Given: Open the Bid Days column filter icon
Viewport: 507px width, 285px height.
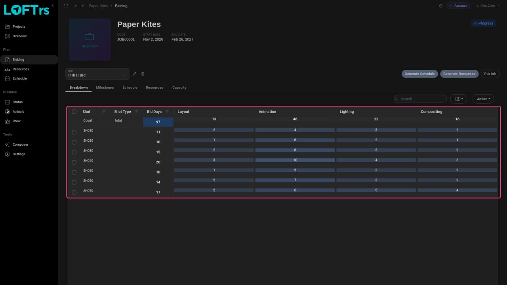Looking at the screenshot, I should coord(167,112).
